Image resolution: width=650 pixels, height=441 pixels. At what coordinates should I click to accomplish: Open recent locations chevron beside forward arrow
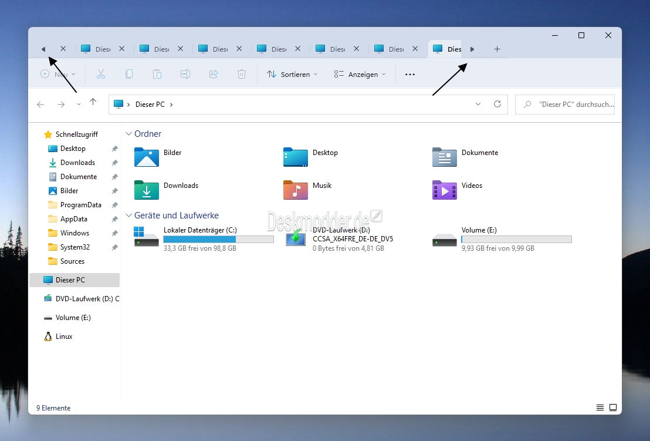tap(79, 105)
